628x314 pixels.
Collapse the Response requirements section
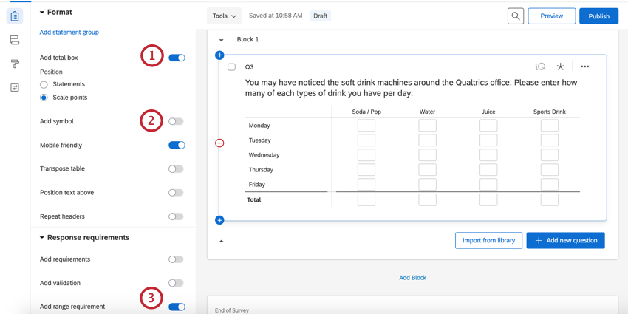(42, 238)
